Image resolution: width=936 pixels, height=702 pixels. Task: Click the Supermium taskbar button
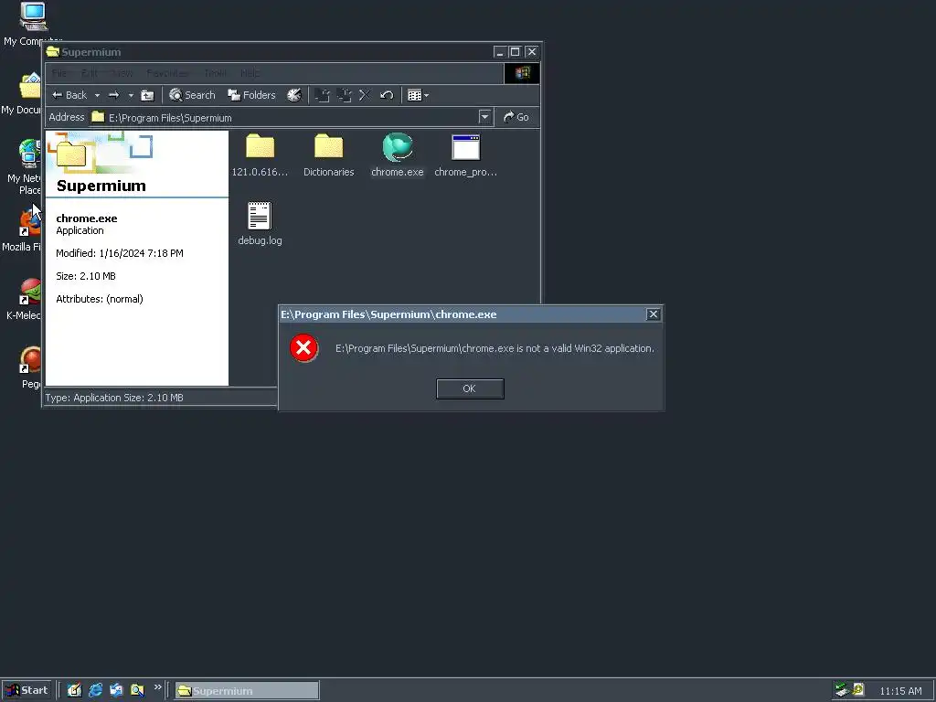[x=247, y=691]
